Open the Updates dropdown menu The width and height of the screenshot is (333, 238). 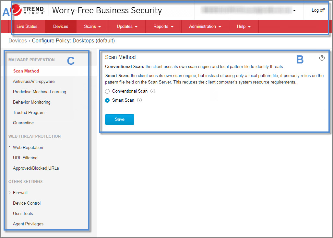coord(127,27)
